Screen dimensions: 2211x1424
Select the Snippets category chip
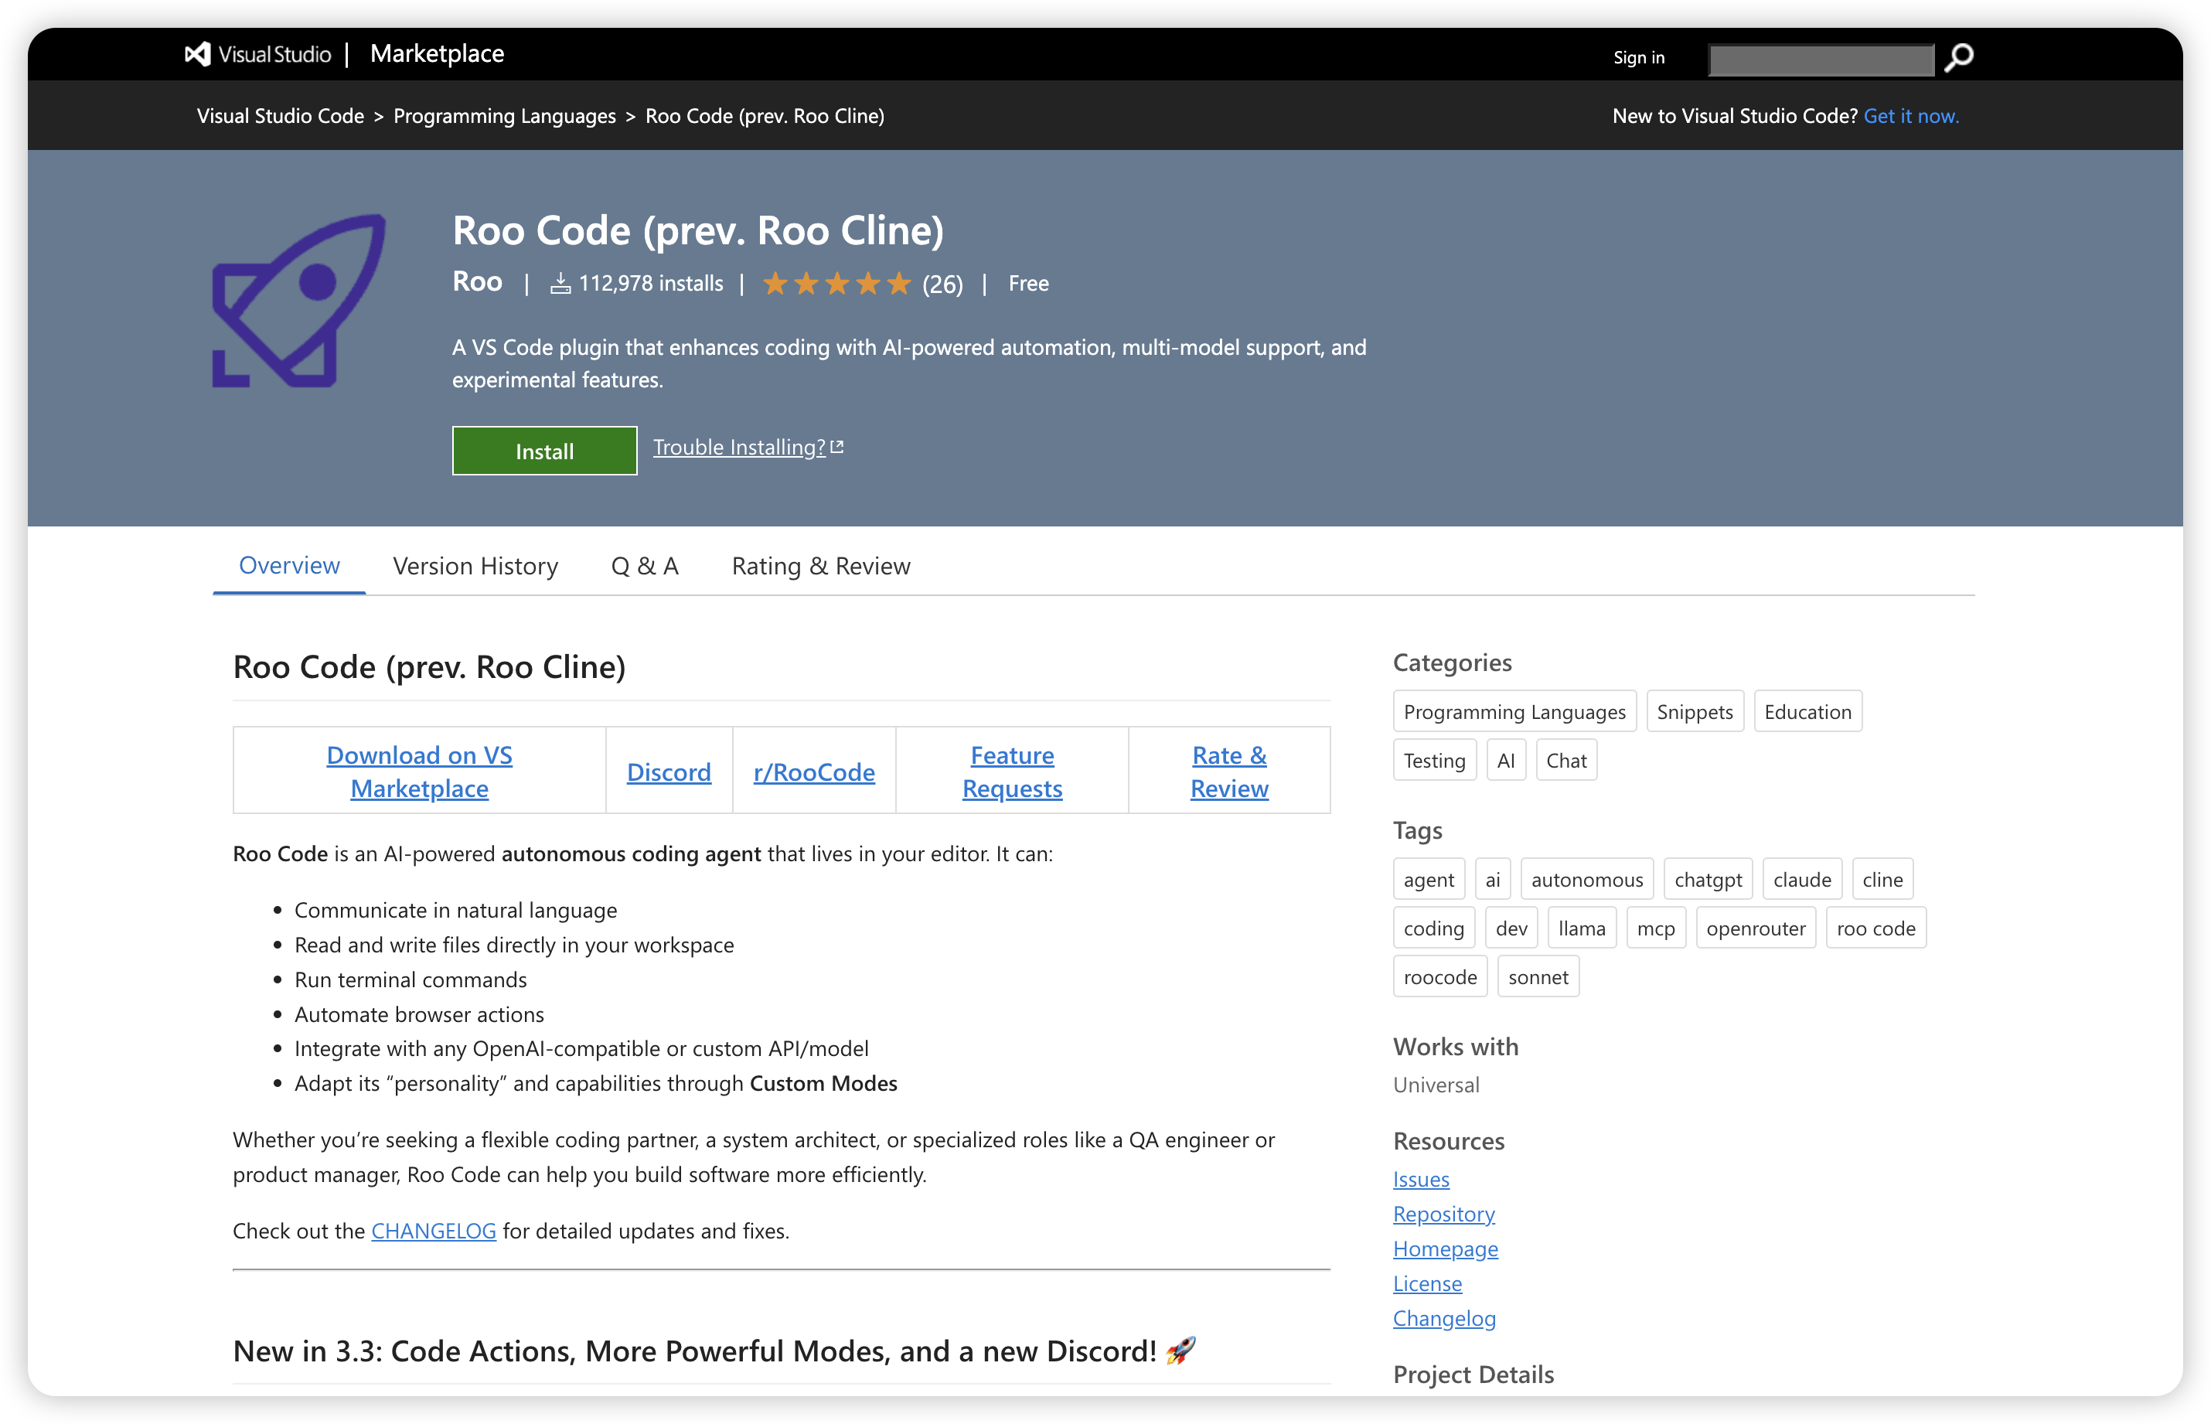(1694, 711)
